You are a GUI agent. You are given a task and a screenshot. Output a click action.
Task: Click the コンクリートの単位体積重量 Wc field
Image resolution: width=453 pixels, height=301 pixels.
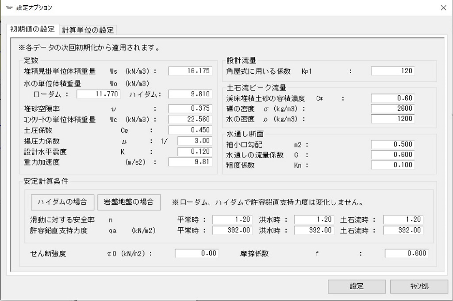pyautogui.click(x=190, y=119)
